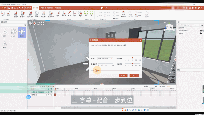Select the sphere-shaped light icon in left panel
The height and width of the screenshot is (115, 204).
pyautogui.click(x=5, y=33)
